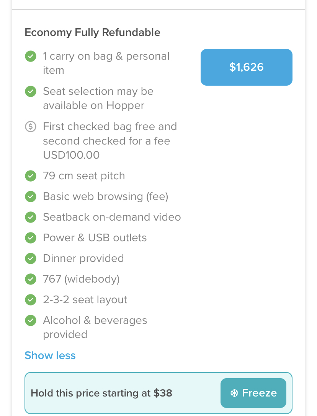Click the Economy Fully Refundable heading
317x416 pixels.
(92, 32)
